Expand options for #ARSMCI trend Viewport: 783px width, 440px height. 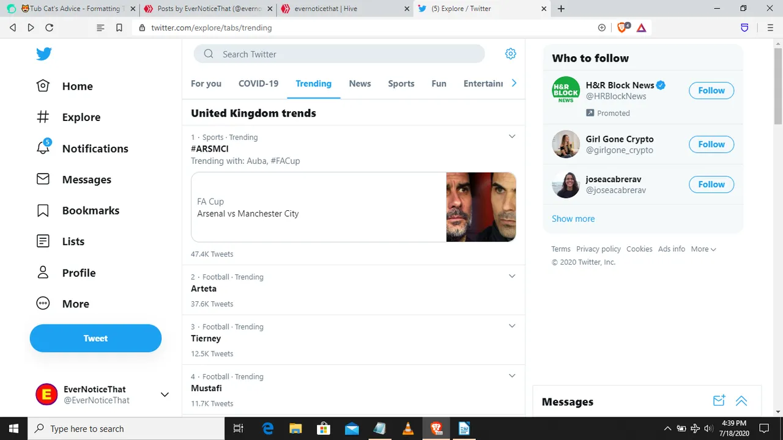[x=513, y=136]
